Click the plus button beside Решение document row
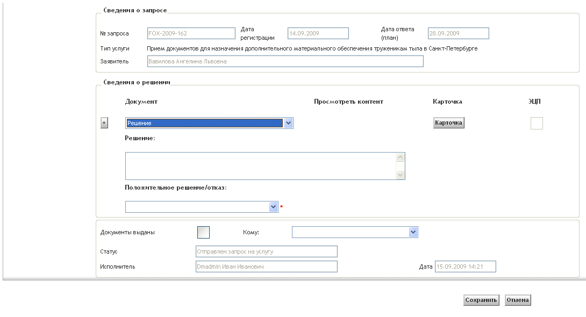Screen dimensions: 586x317 pos(104,123)
